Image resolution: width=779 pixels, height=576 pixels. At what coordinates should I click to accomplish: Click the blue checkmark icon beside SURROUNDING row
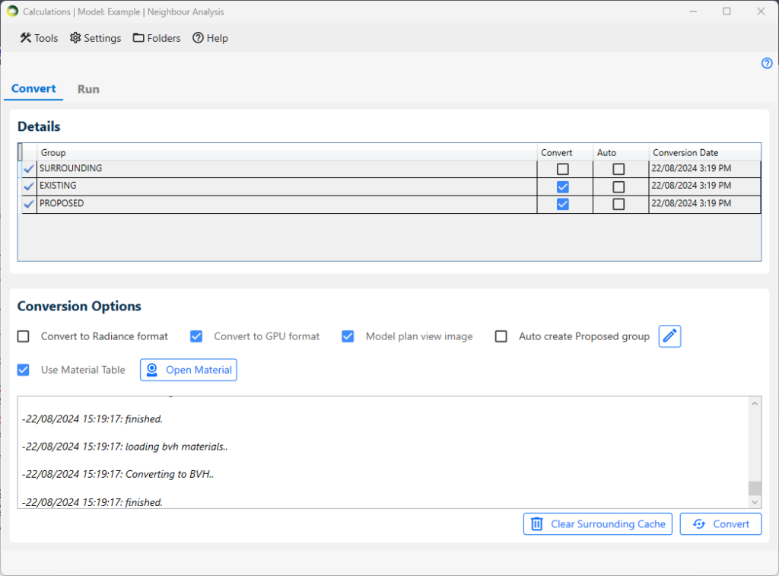click(29, 169)
